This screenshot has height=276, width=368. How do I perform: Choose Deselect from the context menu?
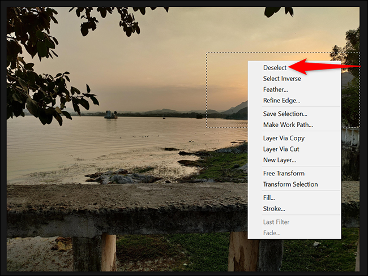[x=275, y=68]
